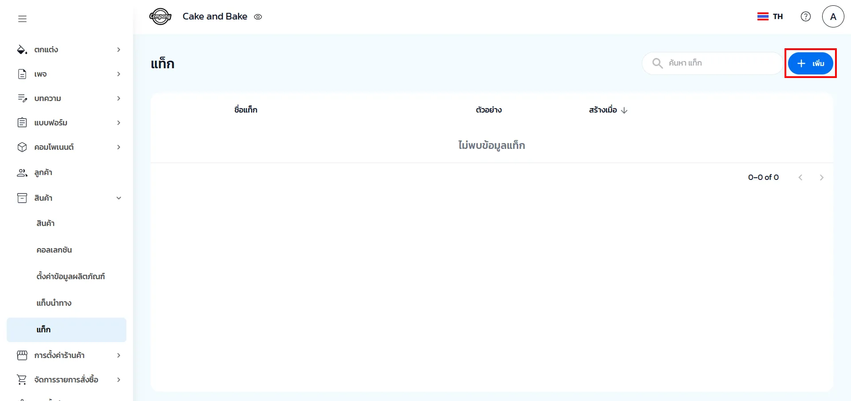The image size is (851, 401).
Task: Select ตั้งค่าข้อมูลผลิตภัณฑ์ in the sidebar
Action: [x=70, y=276]
